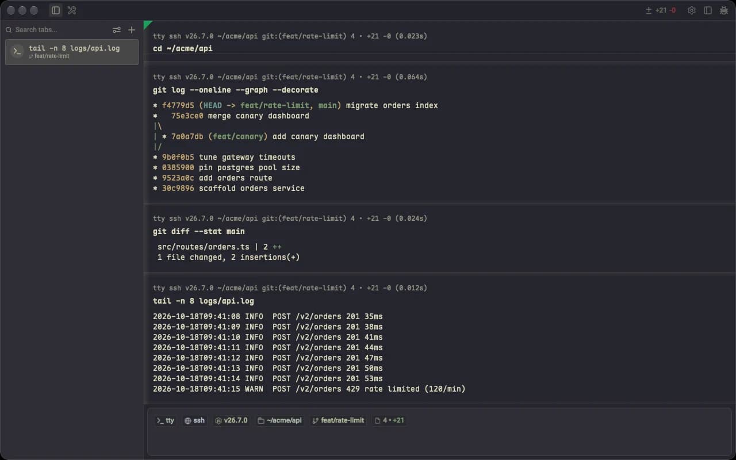Image resolution: width=736 pixels, height=460 pixels.
Task: Click commit hash 75e3ce0
Action: pyautogui.click(x=187, y=116)
